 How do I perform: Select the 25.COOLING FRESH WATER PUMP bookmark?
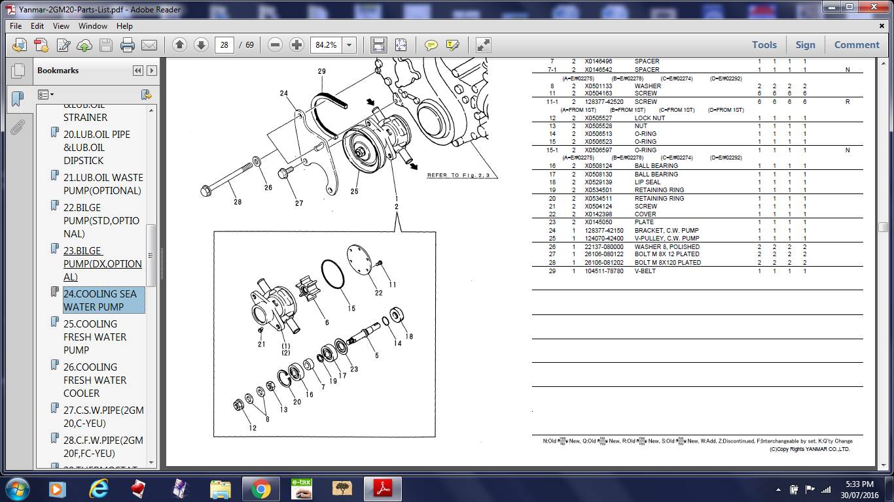95,337
